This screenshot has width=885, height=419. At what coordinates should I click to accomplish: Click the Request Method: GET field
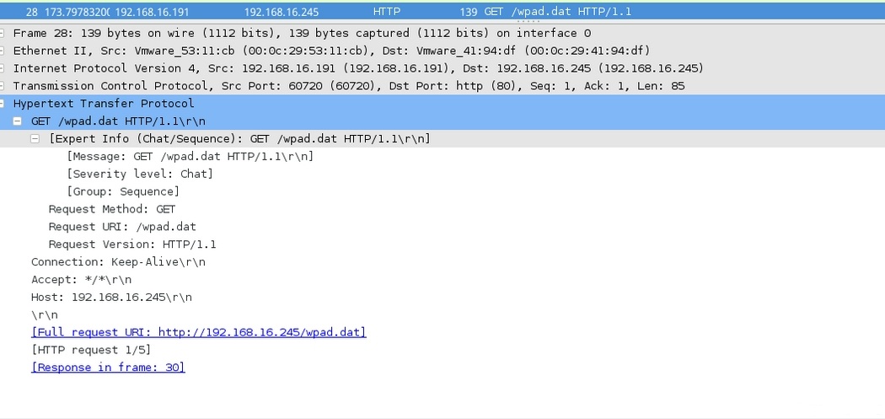[x=112, y=209]
